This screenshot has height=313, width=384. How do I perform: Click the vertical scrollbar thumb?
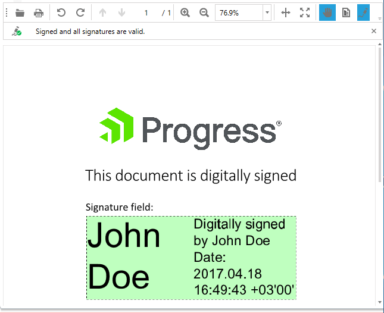(x=380, y=114)
